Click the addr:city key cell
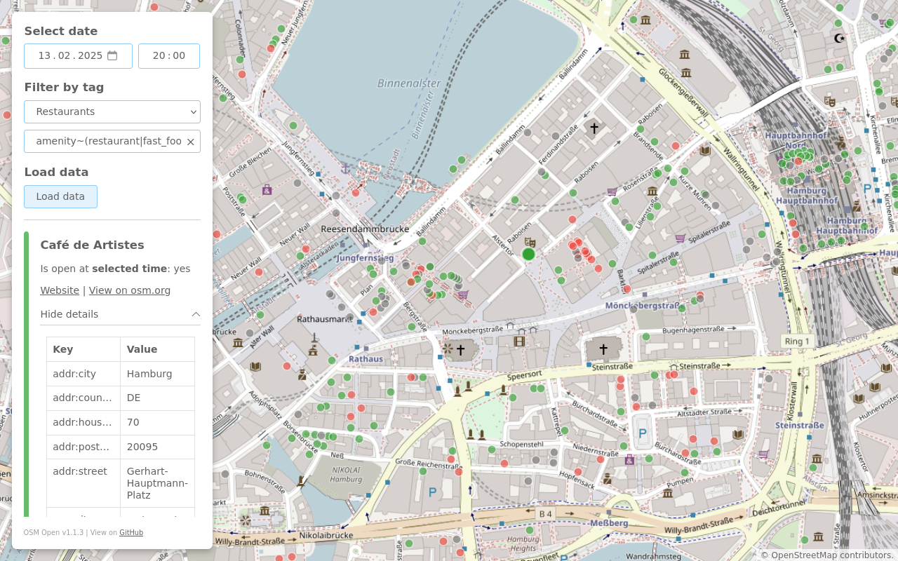 (x=83, y=374)
